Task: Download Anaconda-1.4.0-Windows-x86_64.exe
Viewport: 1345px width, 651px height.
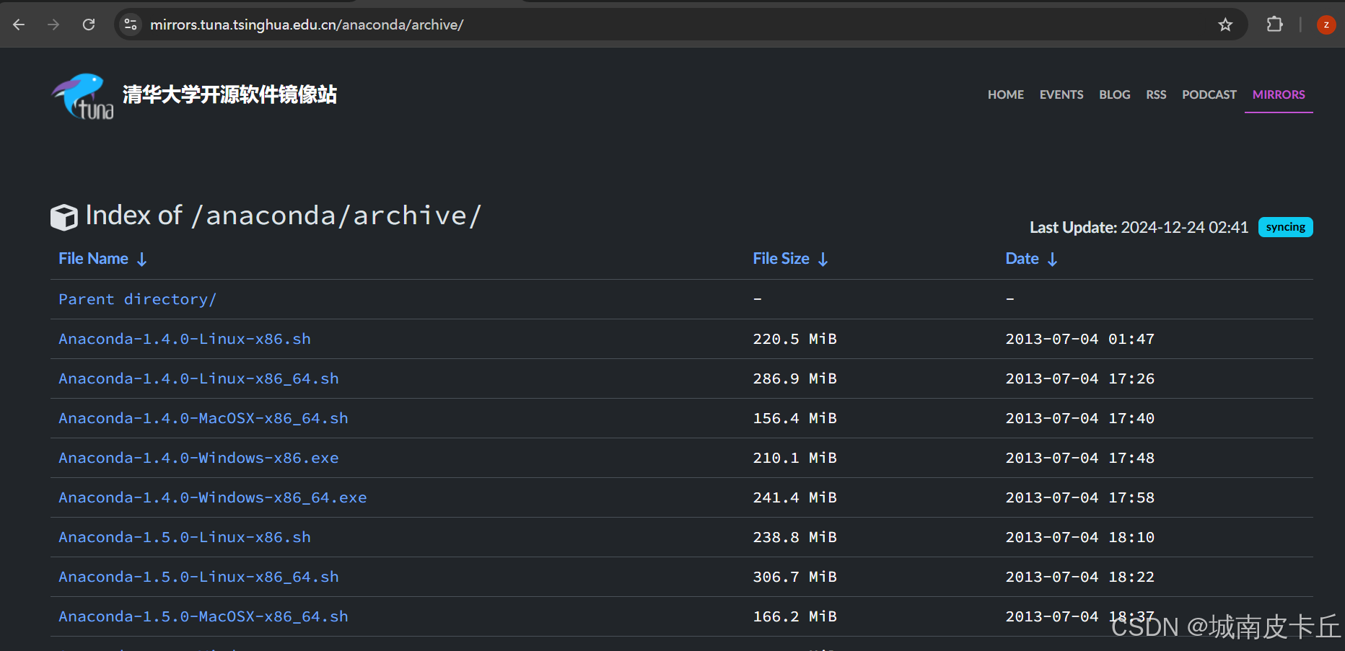Action: tap(213, 497)
